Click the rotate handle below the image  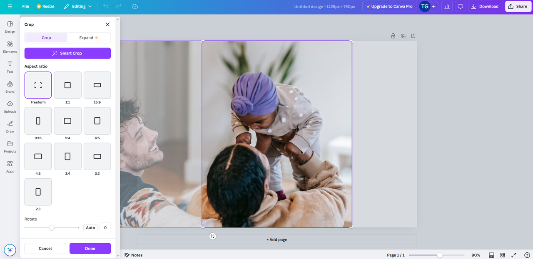[213, 236]
